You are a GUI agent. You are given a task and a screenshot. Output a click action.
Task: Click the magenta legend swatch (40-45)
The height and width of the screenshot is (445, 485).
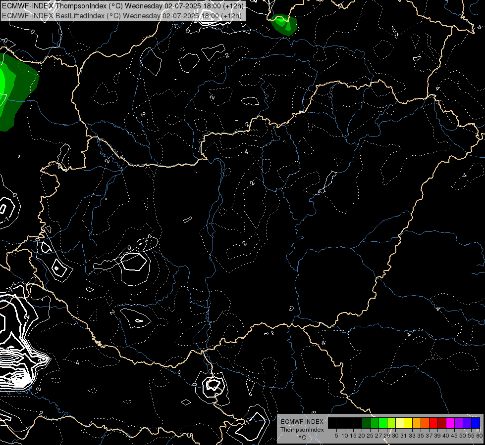click(450, 423)
